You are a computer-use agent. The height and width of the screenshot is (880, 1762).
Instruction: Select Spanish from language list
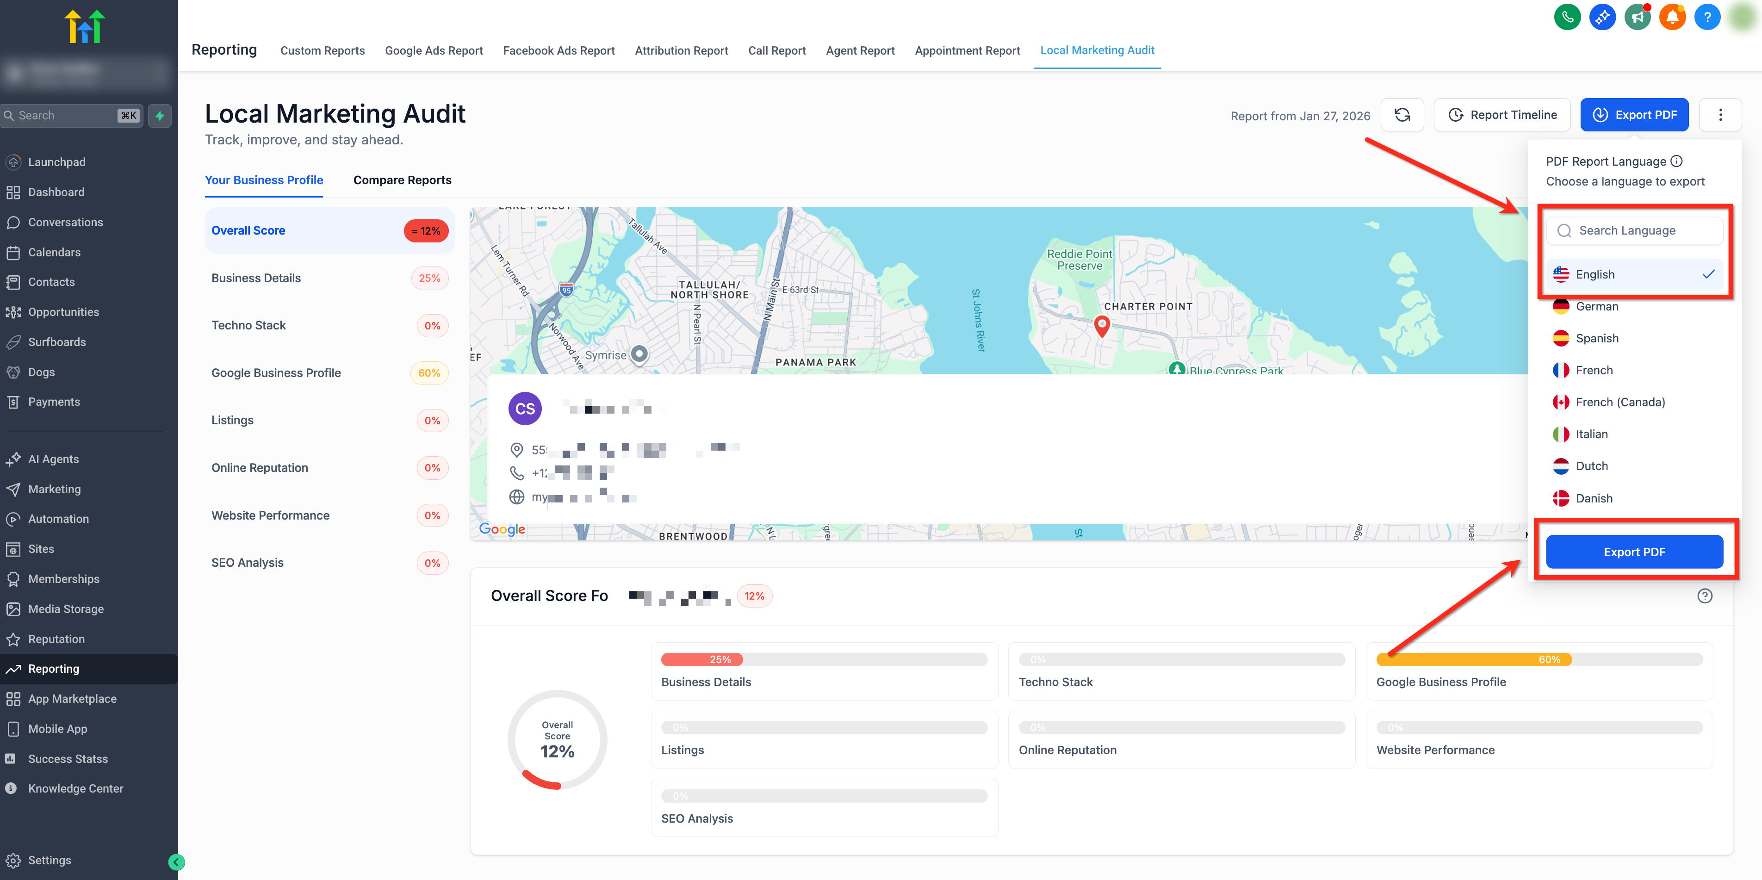tap(1596, 339)
